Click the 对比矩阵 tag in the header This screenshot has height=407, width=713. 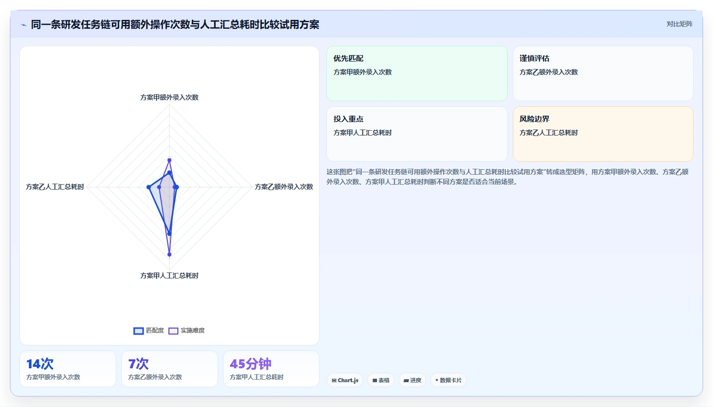tap(679, 24)
